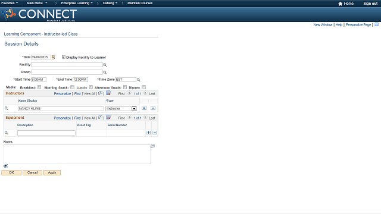Click the Facility input field

coord(67,65)
